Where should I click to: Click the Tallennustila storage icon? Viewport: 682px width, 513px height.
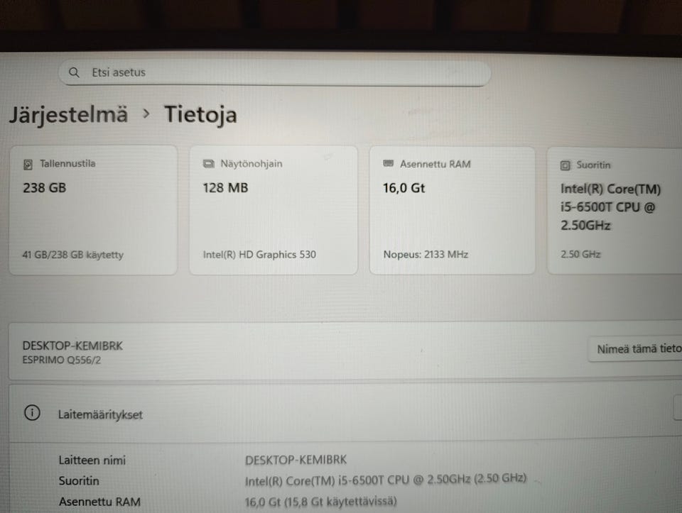pos(28,164)
